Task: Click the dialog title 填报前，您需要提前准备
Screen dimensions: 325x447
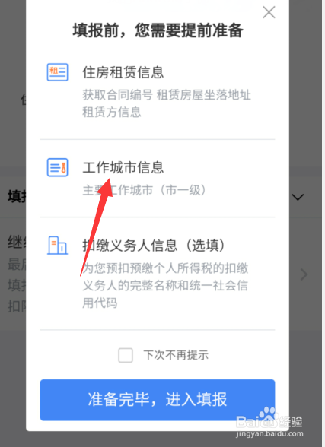Action: click(158, 30)
